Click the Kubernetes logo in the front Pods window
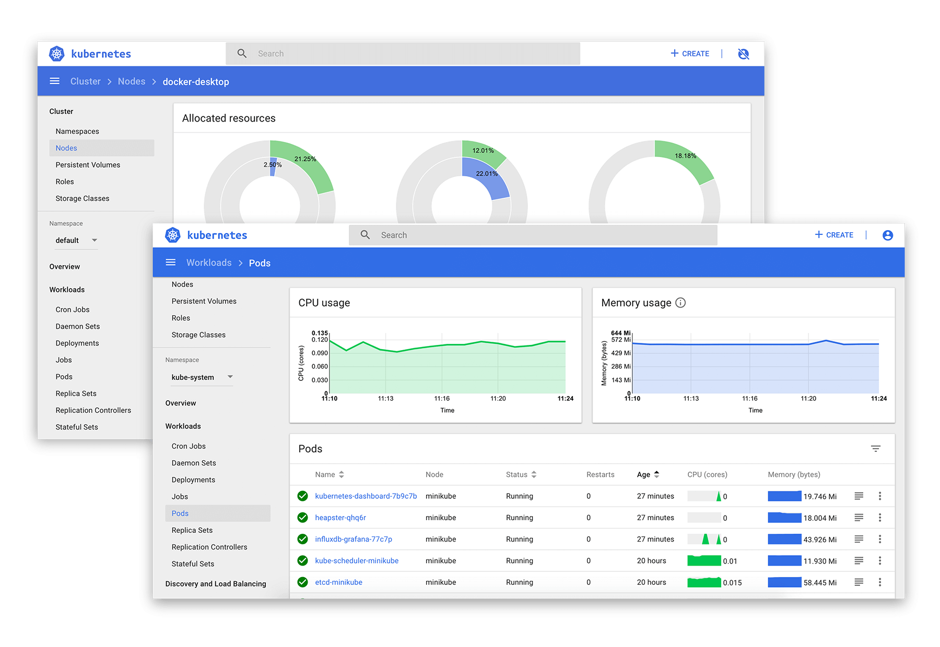 pyautogui.click(x=172, y=235)
